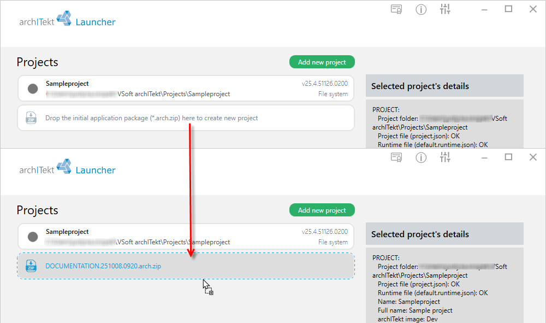Click Add new project in lower window
The height and width of the screenshot is (323, 546).
322,210
